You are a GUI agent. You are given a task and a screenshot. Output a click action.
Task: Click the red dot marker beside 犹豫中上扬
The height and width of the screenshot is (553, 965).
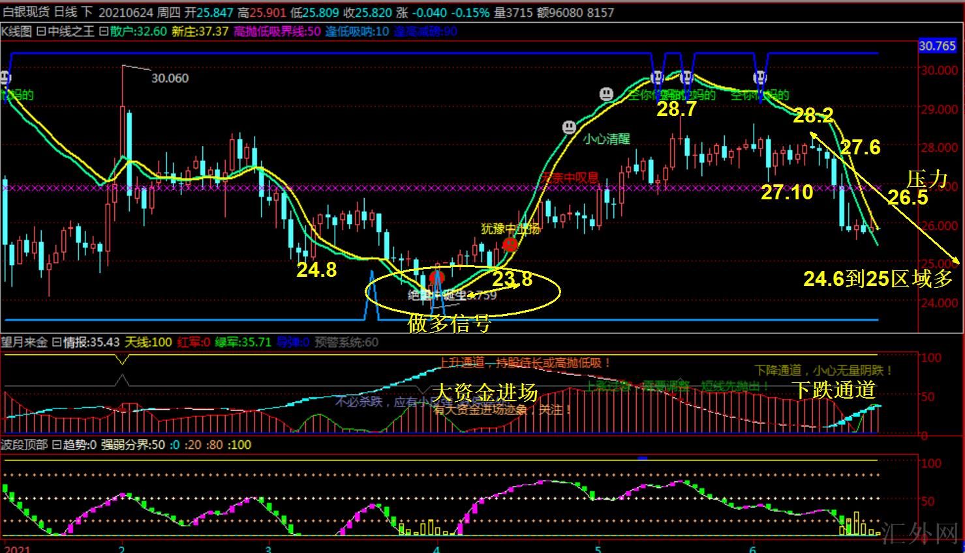510,245
